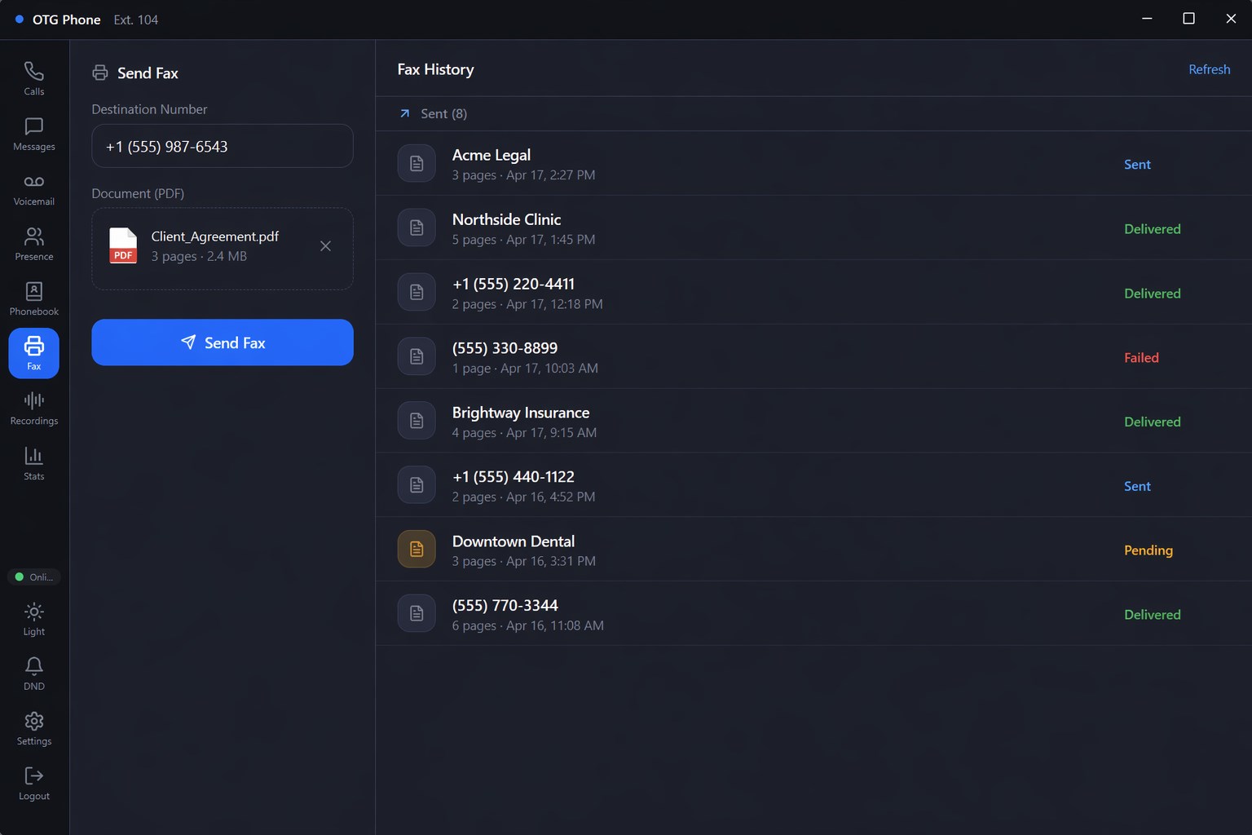Click the Failed status label

click(1141, 357)
